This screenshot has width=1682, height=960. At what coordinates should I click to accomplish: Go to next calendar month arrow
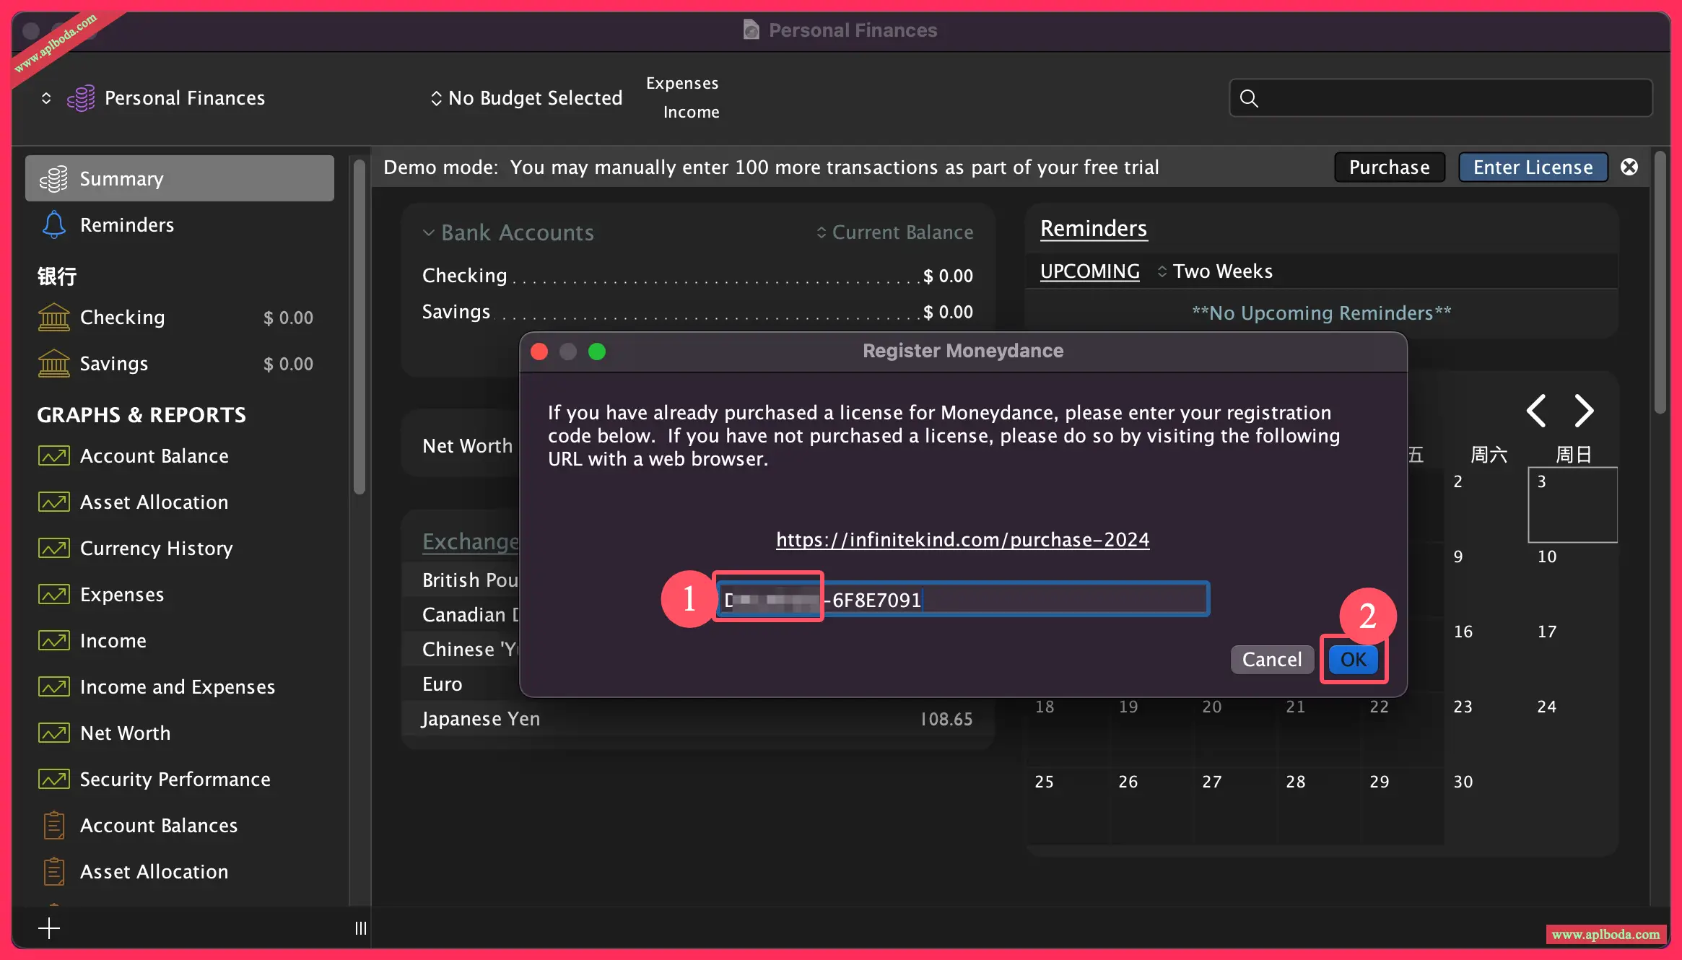point(1584,411)
